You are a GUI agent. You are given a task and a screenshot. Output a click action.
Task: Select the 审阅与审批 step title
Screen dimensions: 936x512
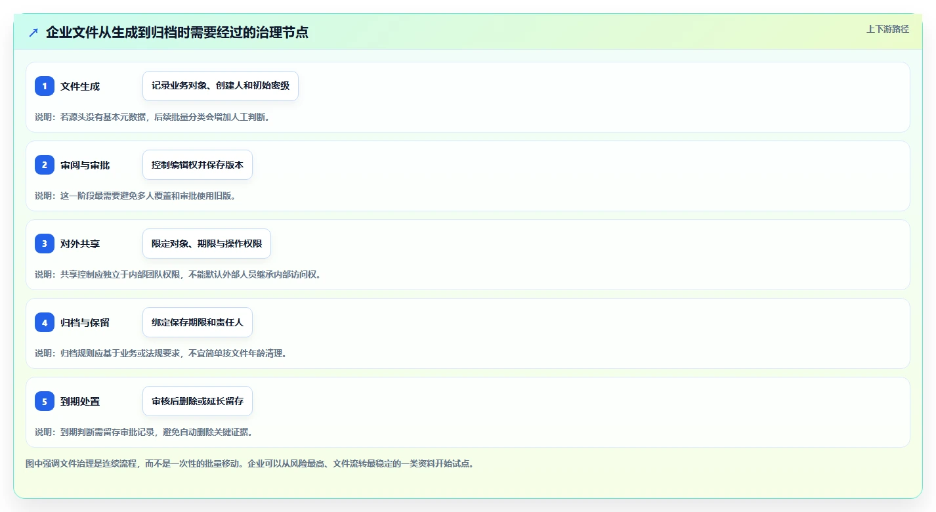pyautogui.click(x=85, y=165)
